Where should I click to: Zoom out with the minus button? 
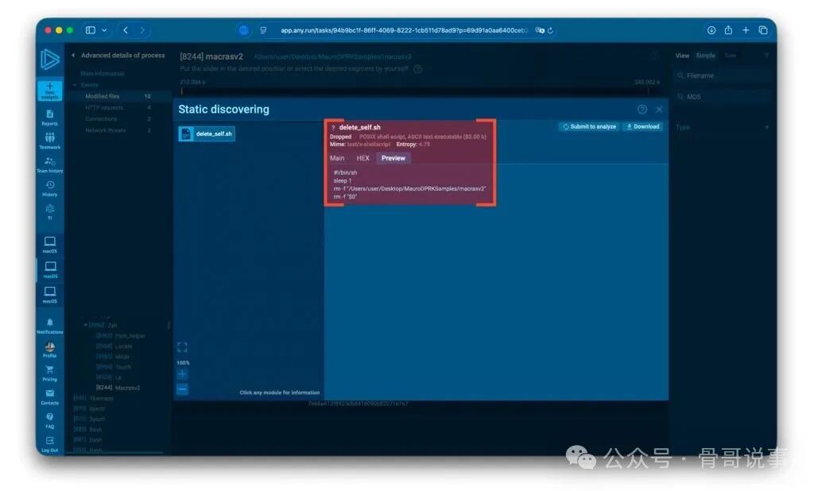[182, 389]
